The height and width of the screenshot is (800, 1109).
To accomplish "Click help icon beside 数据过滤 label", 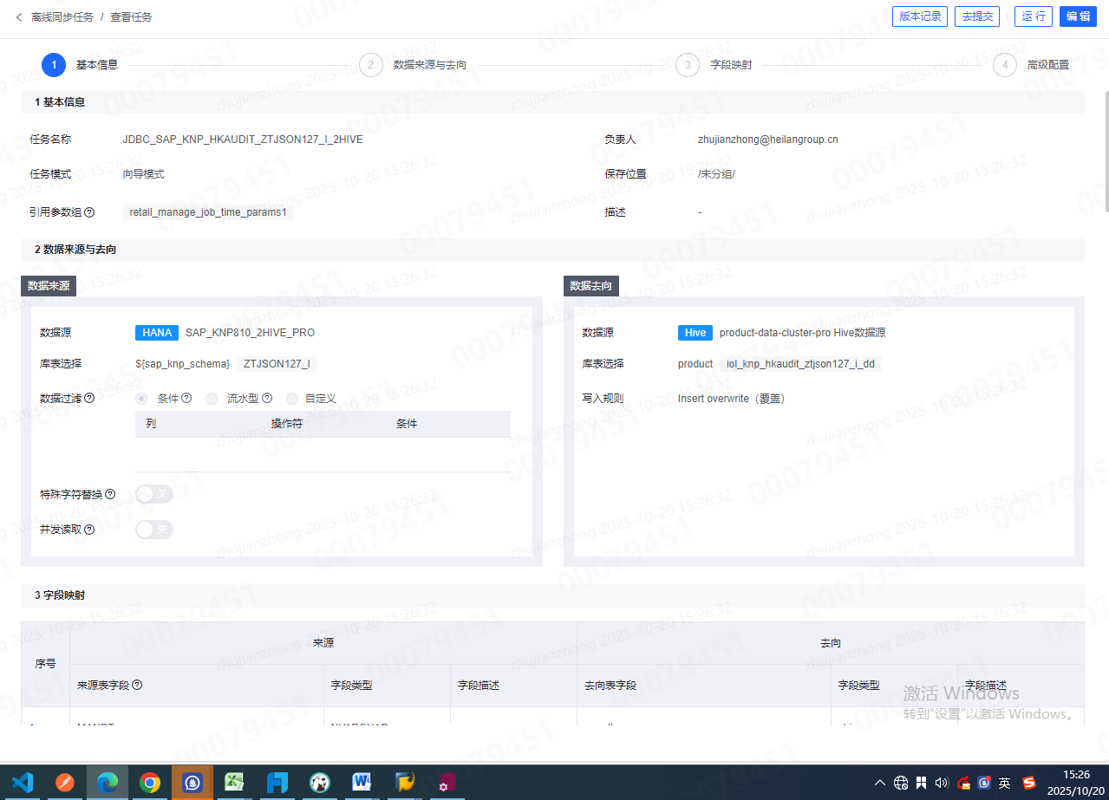I will pos(89,399).
